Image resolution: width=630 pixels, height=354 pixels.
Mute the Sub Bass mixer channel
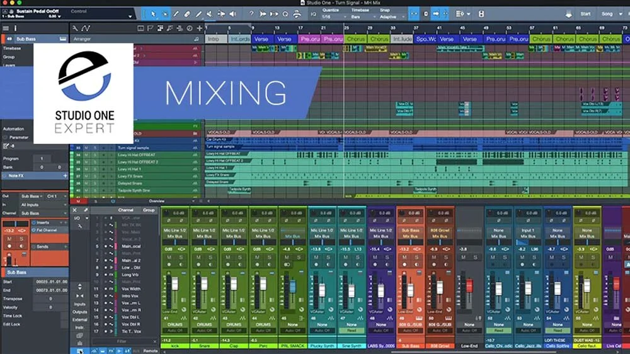tap(404, 257)
